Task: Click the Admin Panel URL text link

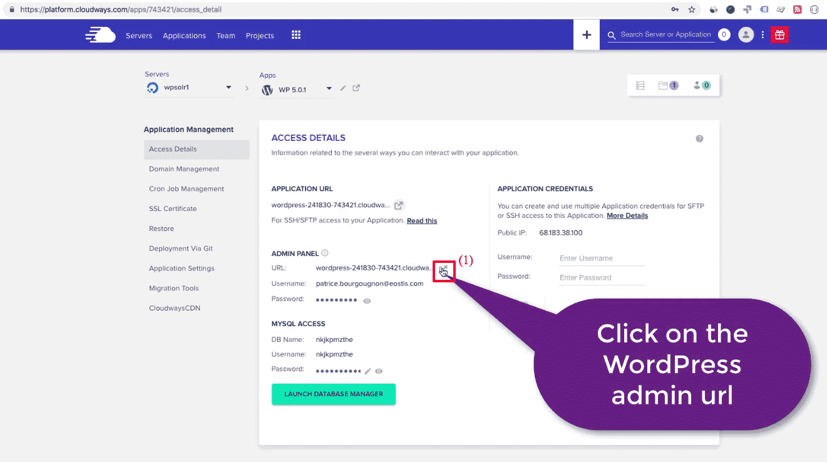Action: click(x=374, y=268)
